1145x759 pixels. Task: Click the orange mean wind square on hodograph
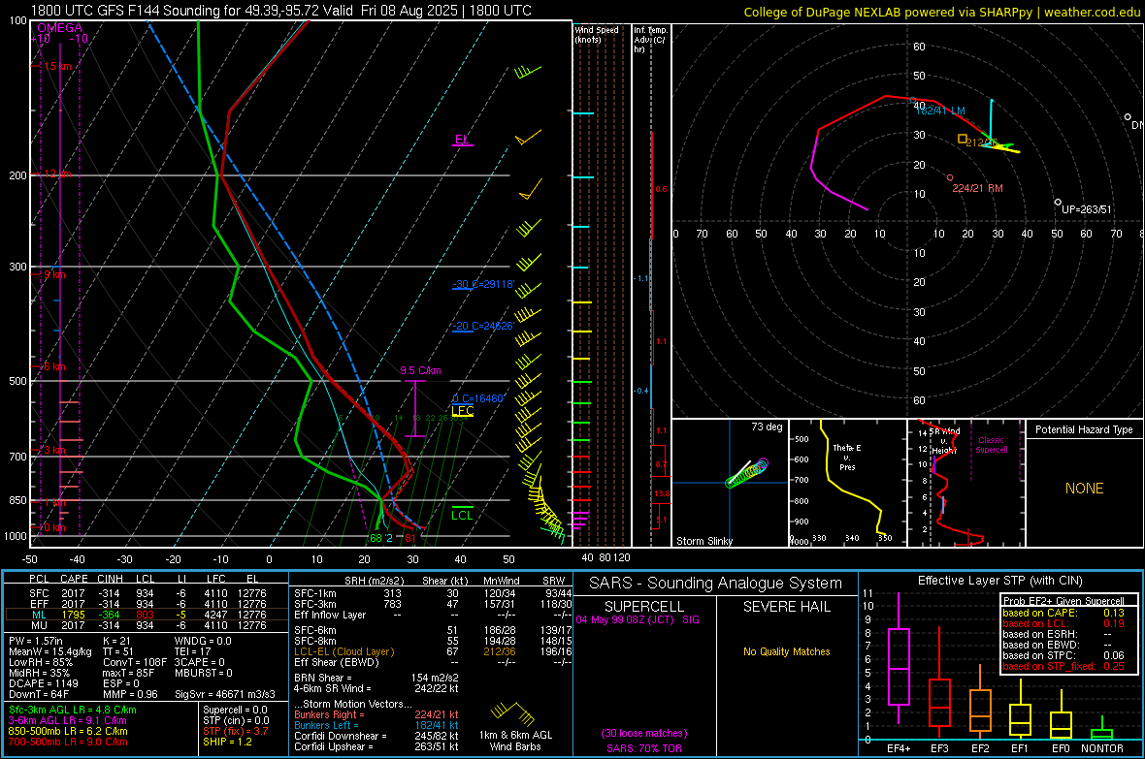pyautogui.click(x=963, y=139)
